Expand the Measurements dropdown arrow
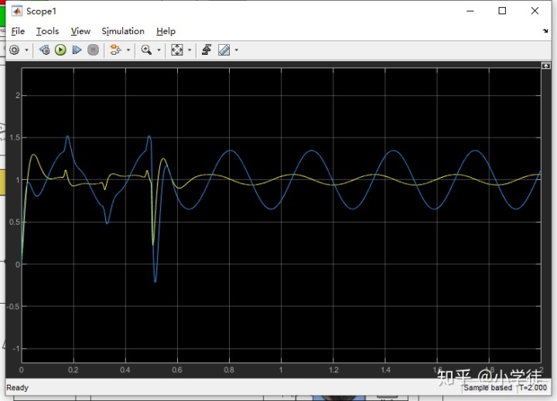The width and height of the screenshot is (557, 401). 236,50
